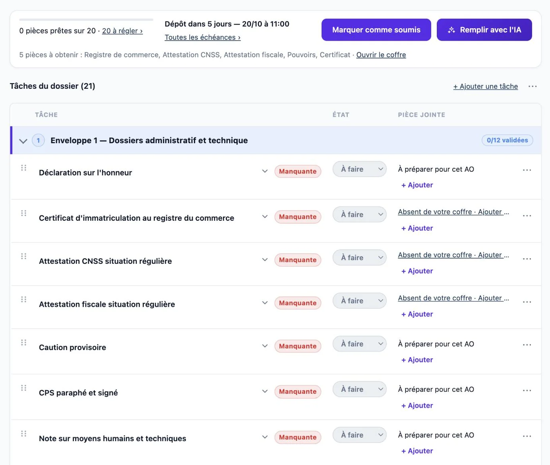Open the À faire dropdown for CPS paraphé et signé
Screen dimensions: 550x465
[359, 389]
